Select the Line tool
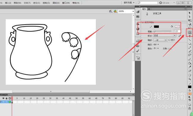 point(190,40)
